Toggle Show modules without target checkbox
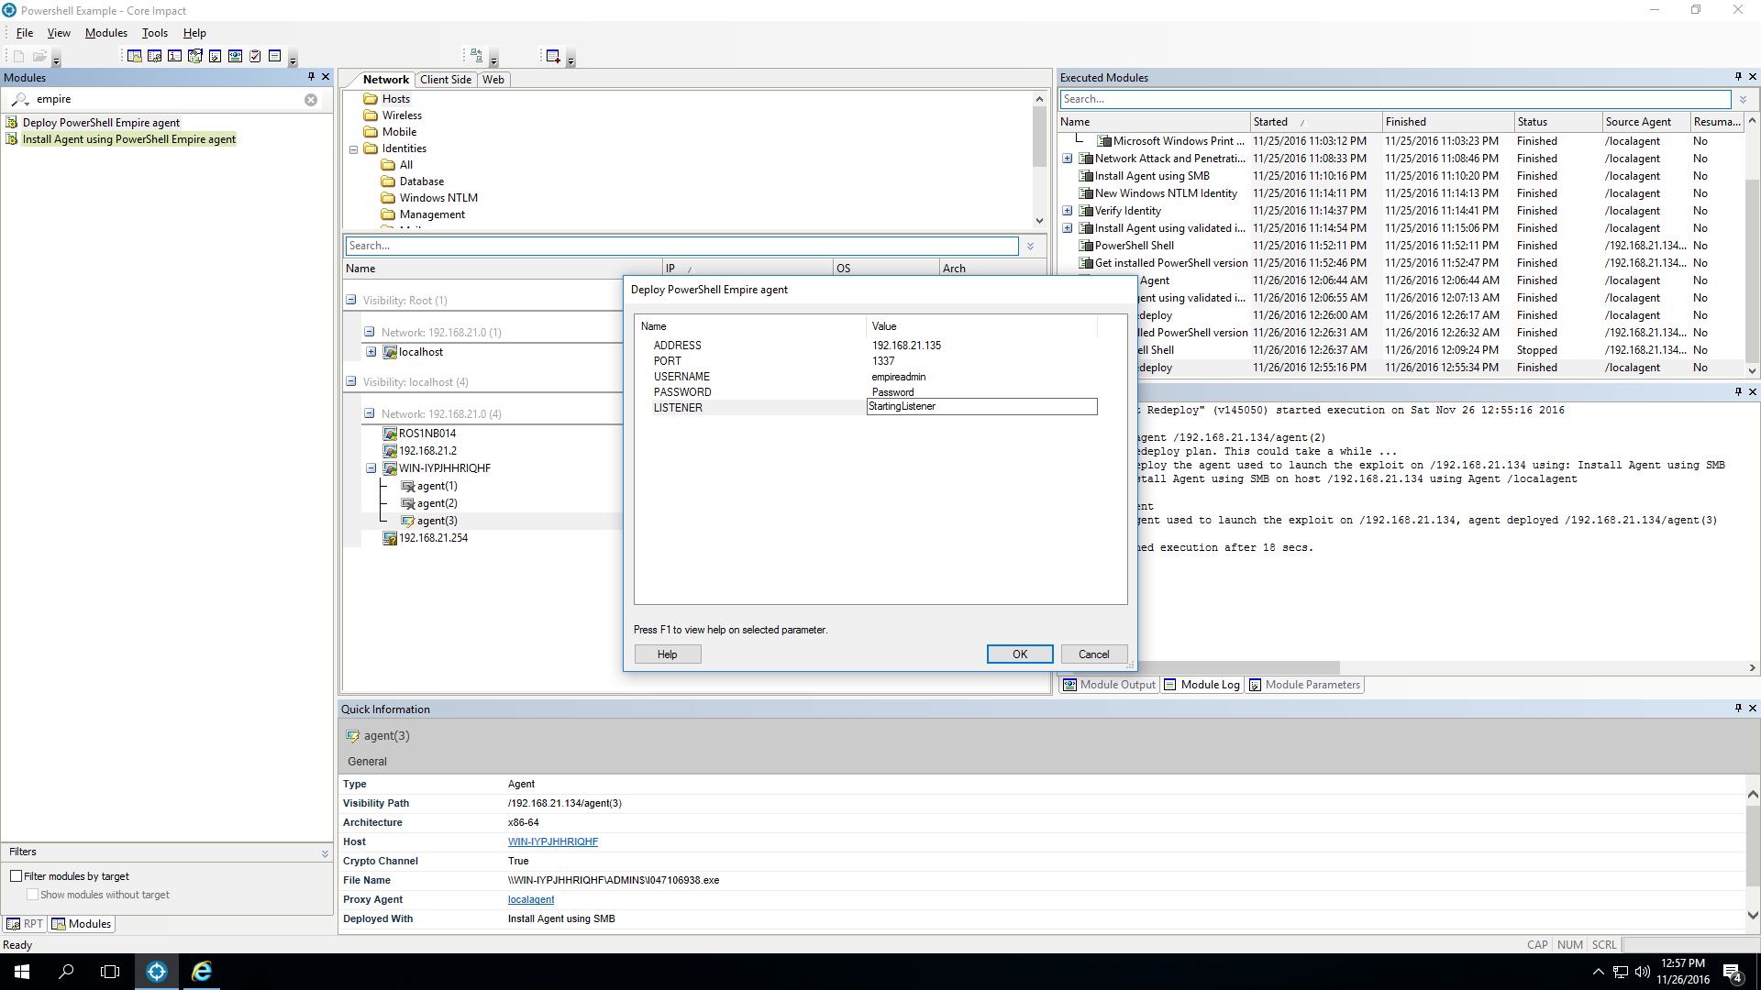This screenshot has width=1761, height=990. pyautogui.click(x=33, y=895)
